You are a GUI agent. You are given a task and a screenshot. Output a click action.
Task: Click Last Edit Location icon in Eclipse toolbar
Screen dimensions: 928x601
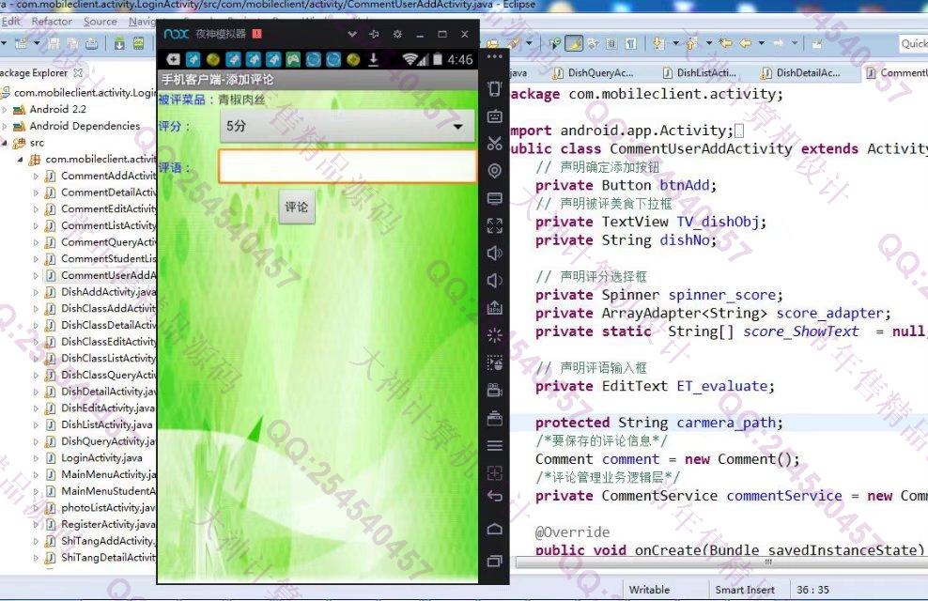click(x=726, y=43)
